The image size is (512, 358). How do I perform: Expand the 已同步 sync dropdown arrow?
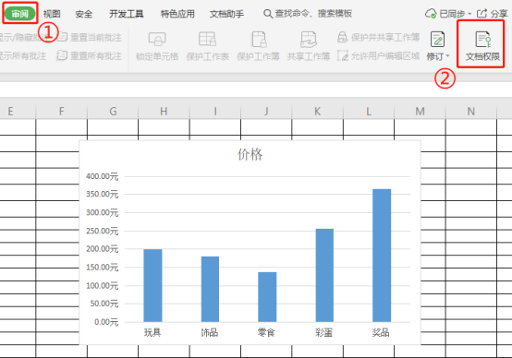pos(469,14)
